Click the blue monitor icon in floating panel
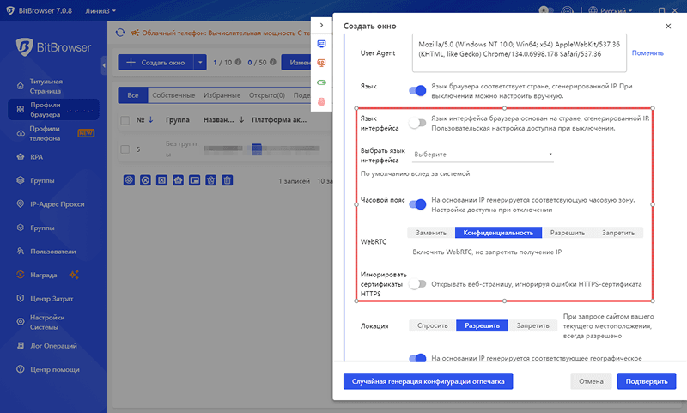The height and width of the screenshot is (413, 687). point(322,44)
